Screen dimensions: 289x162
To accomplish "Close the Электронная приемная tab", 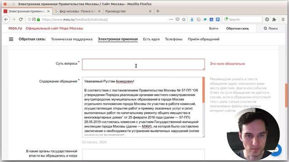I will (48, 11).
